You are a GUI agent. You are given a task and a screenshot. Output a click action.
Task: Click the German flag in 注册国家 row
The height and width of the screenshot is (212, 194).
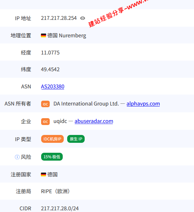point(44,175)
